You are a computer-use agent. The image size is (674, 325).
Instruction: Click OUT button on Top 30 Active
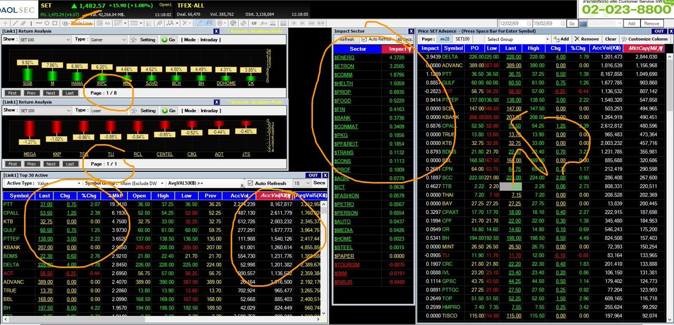tap(313, 175)
